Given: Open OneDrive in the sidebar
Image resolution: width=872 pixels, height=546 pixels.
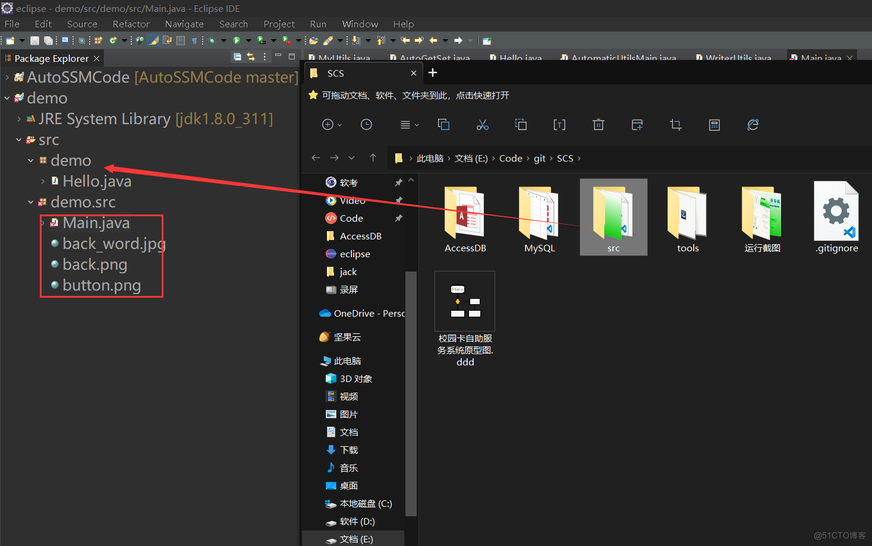Looking at the screenshot, I should tap(361, 313).
